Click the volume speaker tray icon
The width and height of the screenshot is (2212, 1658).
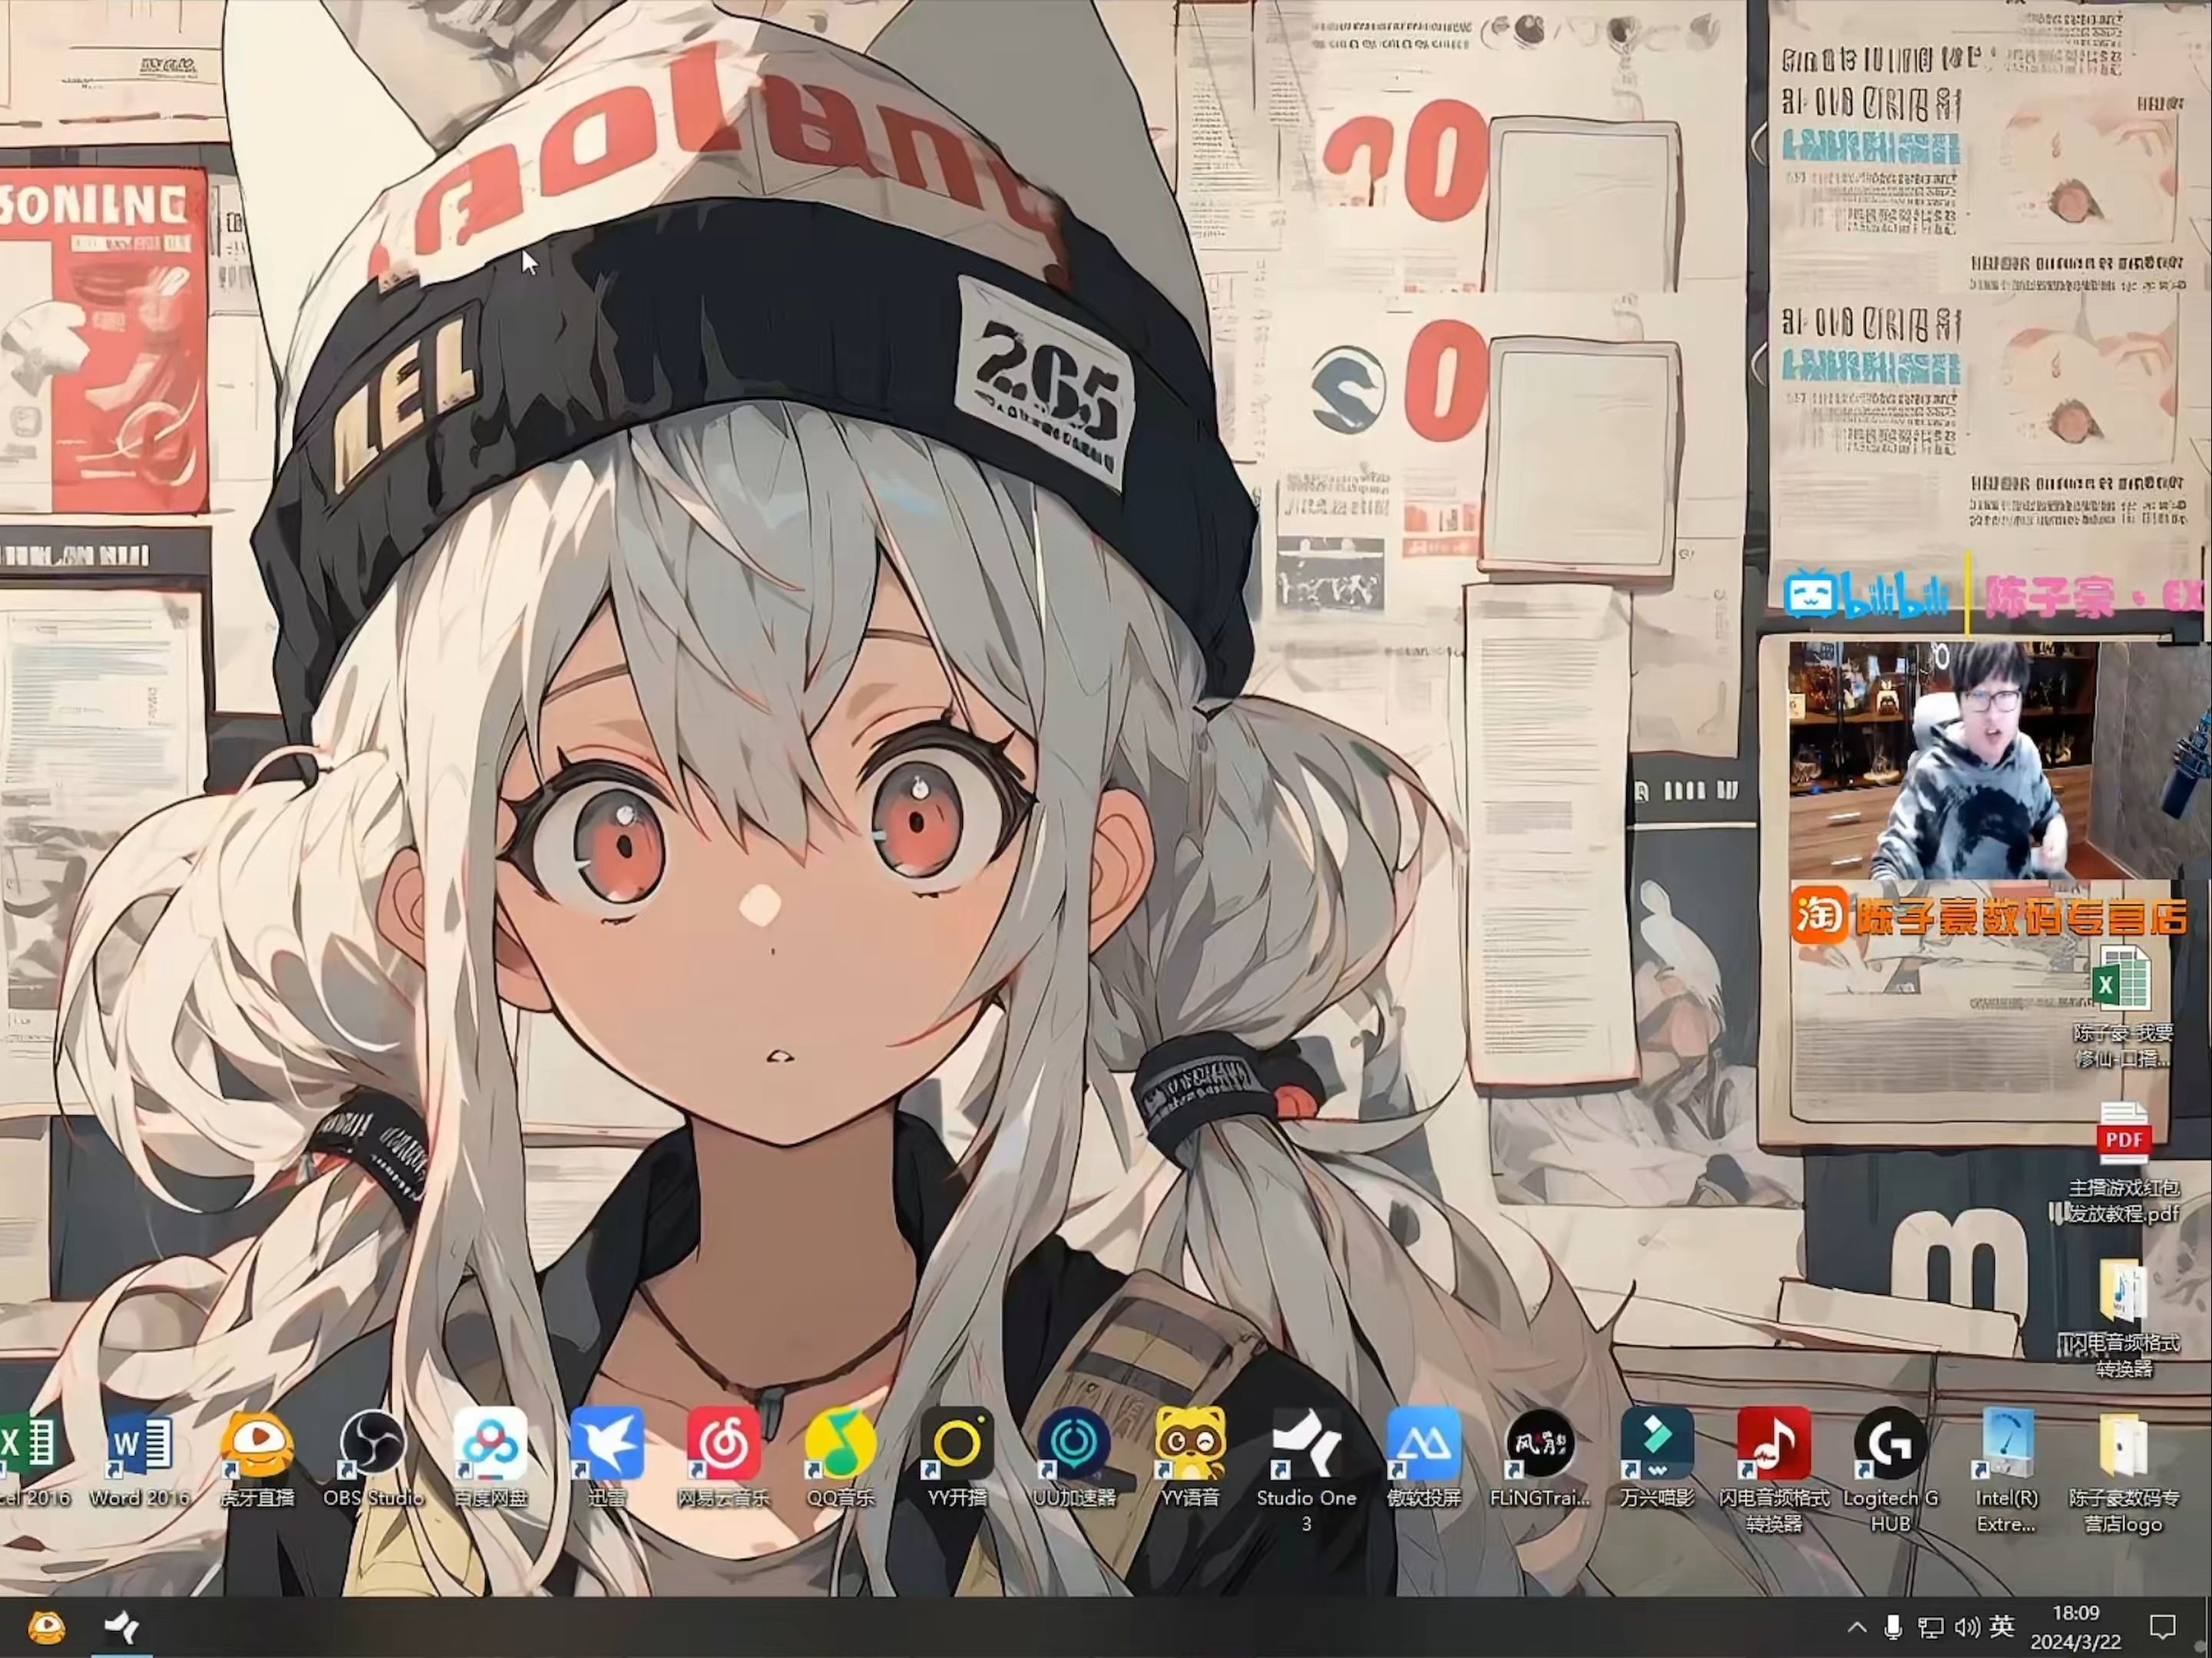[1966, 1627]
